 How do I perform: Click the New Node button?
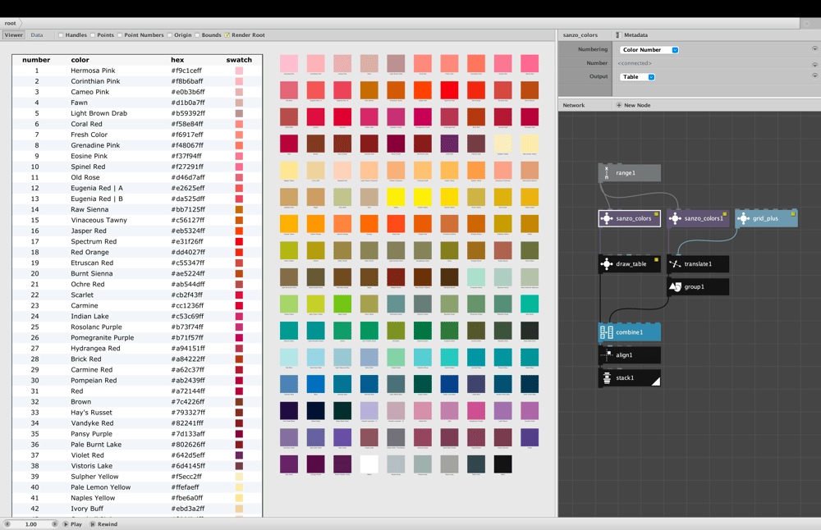point(634,105)
